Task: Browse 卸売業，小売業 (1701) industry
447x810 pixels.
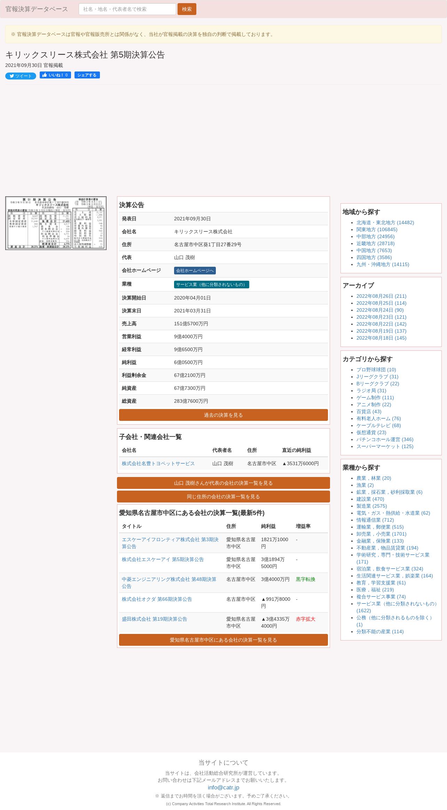Action: pyautogui.click(x=382, y=534)
